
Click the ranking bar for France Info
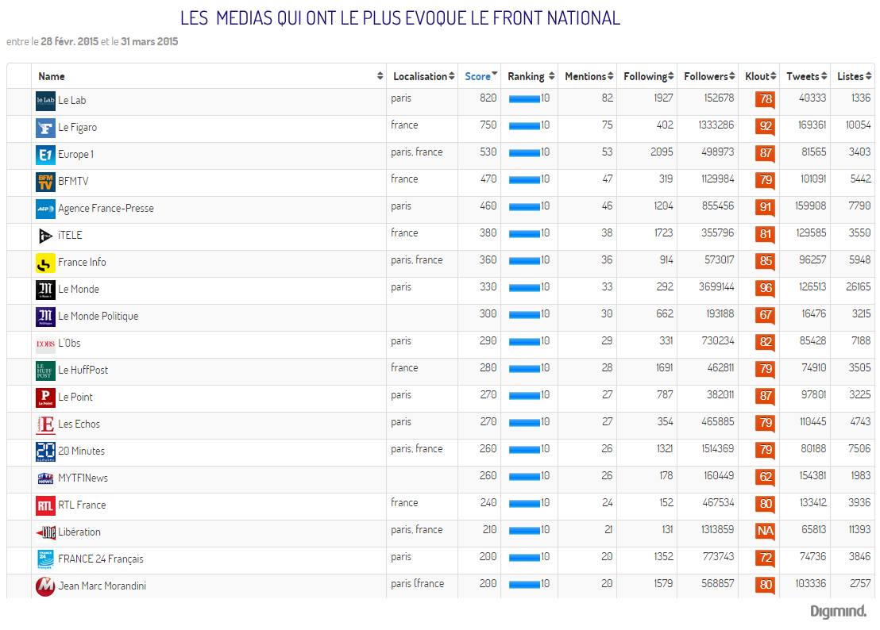click(524, 261)
